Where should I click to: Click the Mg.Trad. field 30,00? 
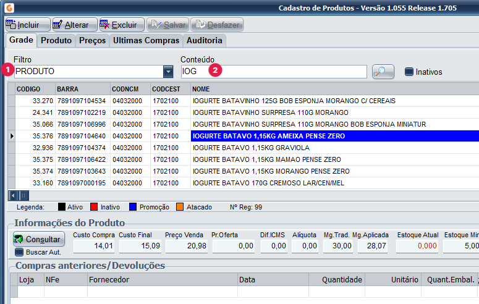pyautogui.click(x=338, y=246)
